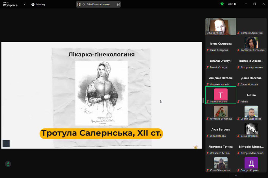Open the Zoom Workplace dropdown arrow
The image size is (268, 178).
coord(24,4)
